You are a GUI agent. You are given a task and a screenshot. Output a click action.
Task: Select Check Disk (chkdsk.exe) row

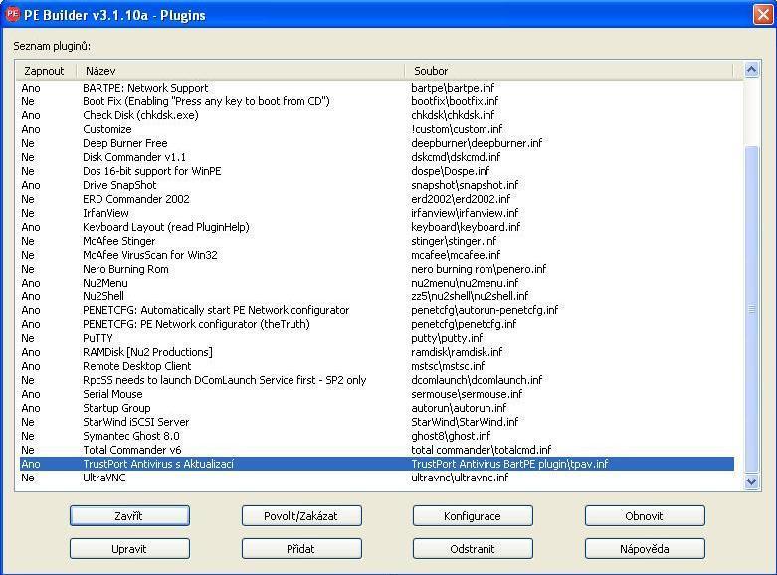(x=377, y=115)
